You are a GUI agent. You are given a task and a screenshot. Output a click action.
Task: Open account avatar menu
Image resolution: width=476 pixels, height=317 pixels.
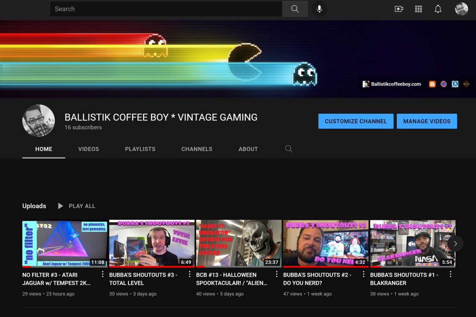point(461,9)
